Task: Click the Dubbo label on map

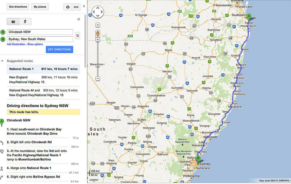Action: (141, 120)
